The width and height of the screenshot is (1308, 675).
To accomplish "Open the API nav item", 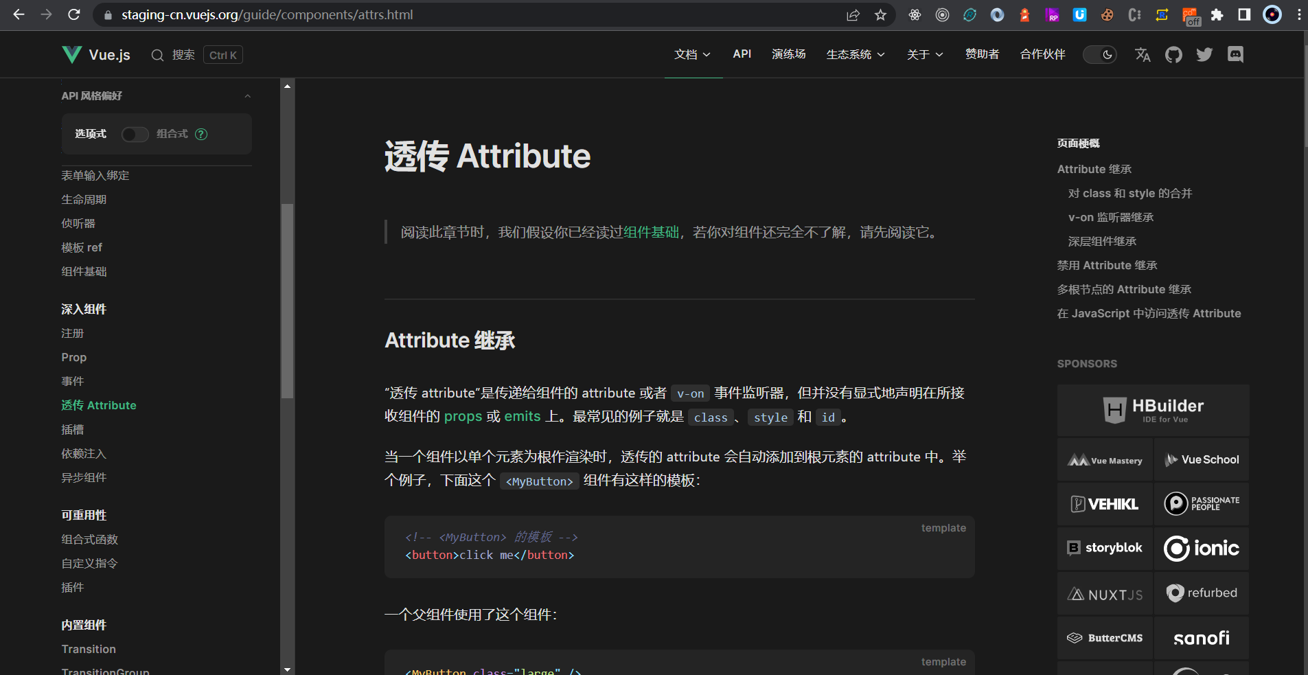I will (742, 54).
